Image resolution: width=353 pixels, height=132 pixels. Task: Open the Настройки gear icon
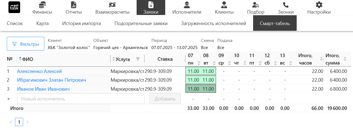click(x=319, y=5)
